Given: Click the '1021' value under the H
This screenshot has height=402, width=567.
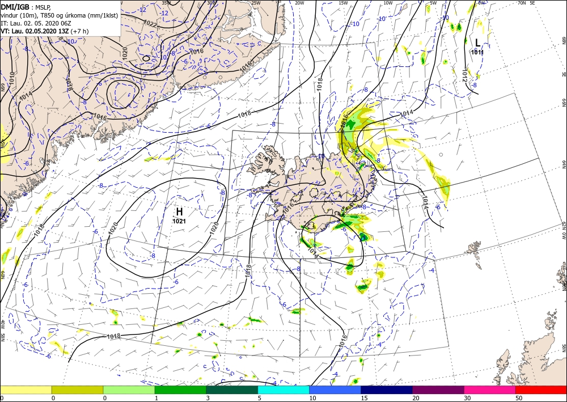Looking at the screenshot, I should tap(179, 221).
